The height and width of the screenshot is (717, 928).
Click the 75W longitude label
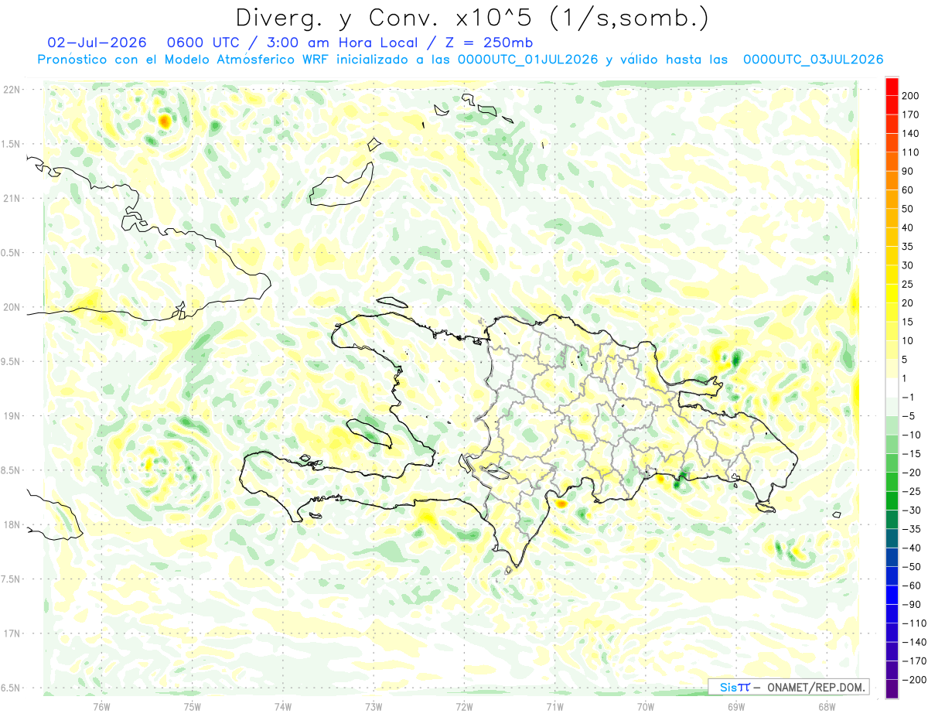click(x=192, y=705)
